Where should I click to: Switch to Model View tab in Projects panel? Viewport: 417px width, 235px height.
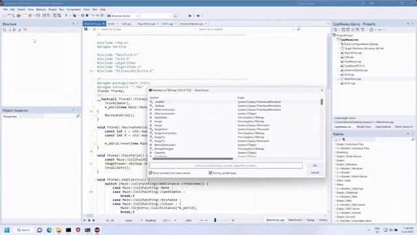[x=364, y=127]
